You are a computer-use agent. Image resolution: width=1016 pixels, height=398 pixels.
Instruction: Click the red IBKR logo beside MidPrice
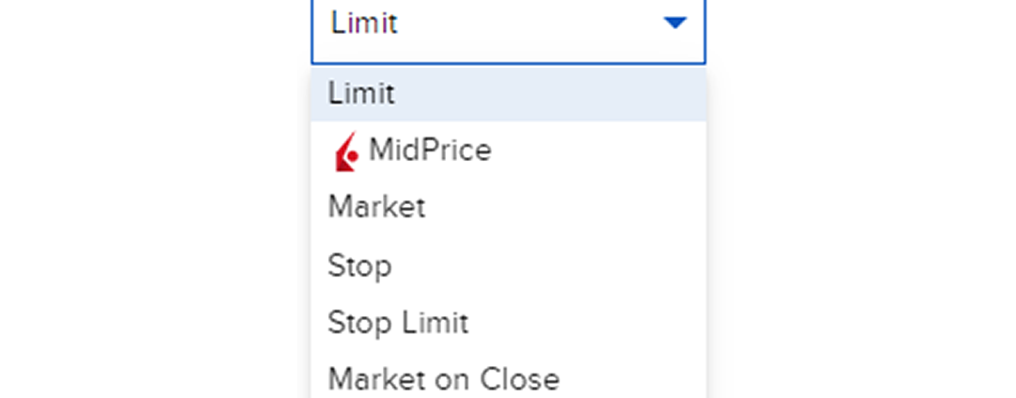[346, 151]
